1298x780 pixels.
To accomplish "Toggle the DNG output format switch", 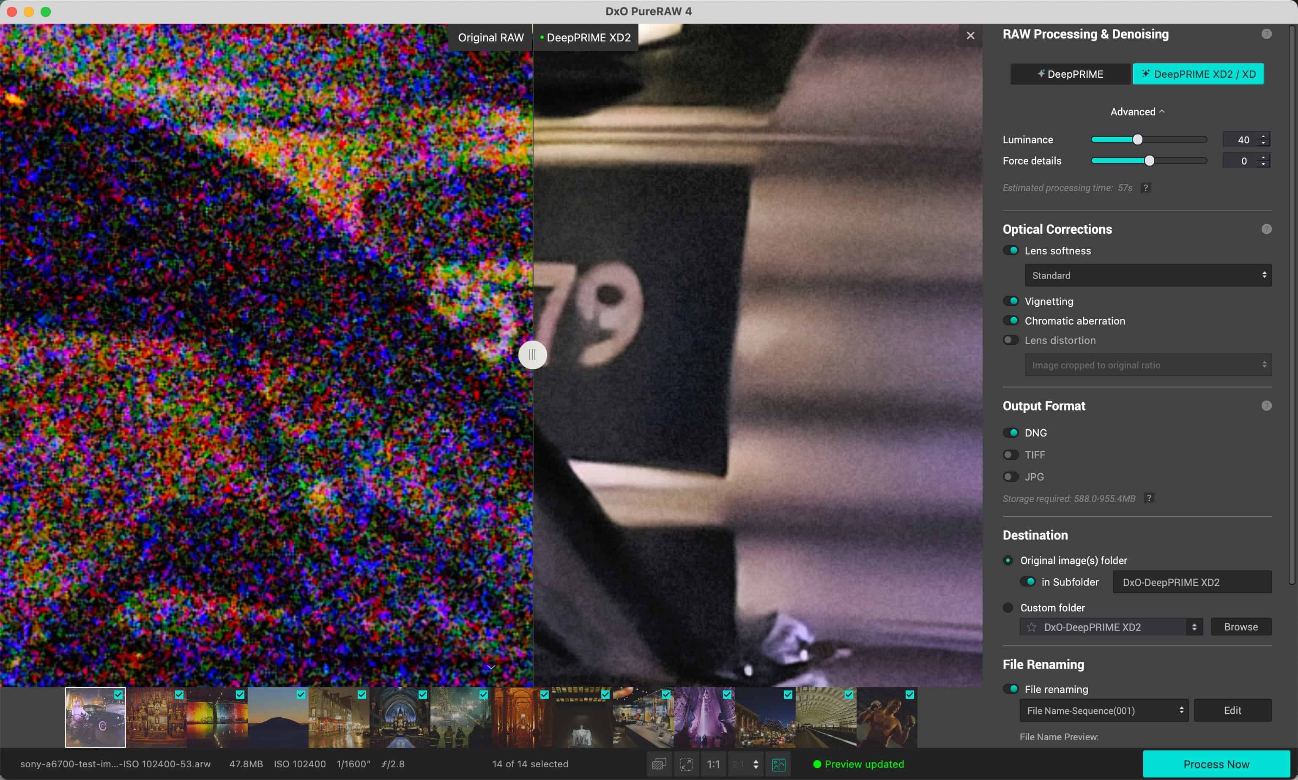I will 1011,433.
